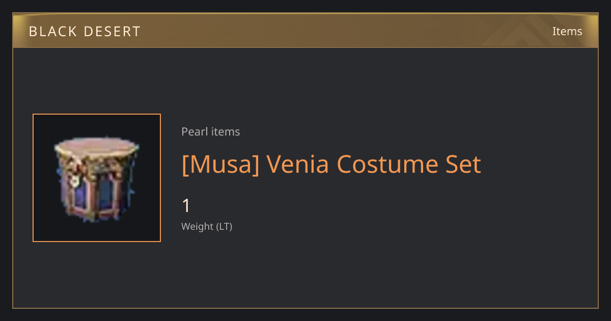The image size is (611, 321).
Task: Click the gold header banner's center
Action: [x=305, y=31]
